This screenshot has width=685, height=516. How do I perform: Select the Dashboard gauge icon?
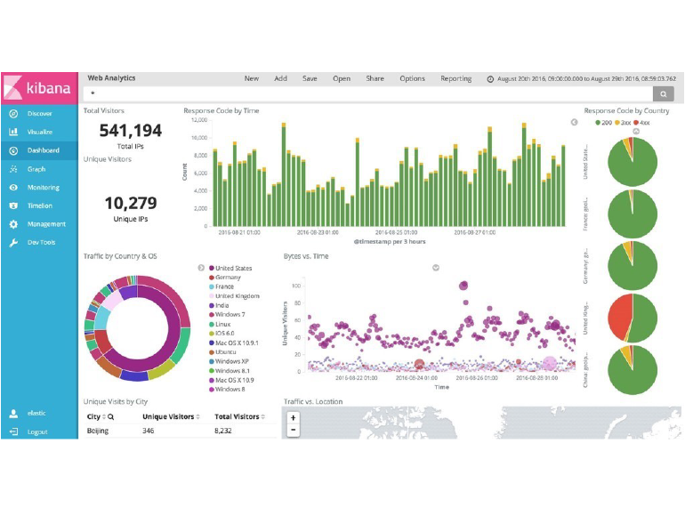point(13,150)
